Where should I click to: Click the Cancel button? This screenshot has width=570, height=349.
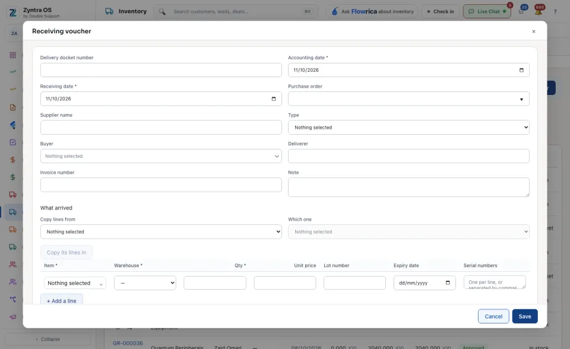[493, 316]
